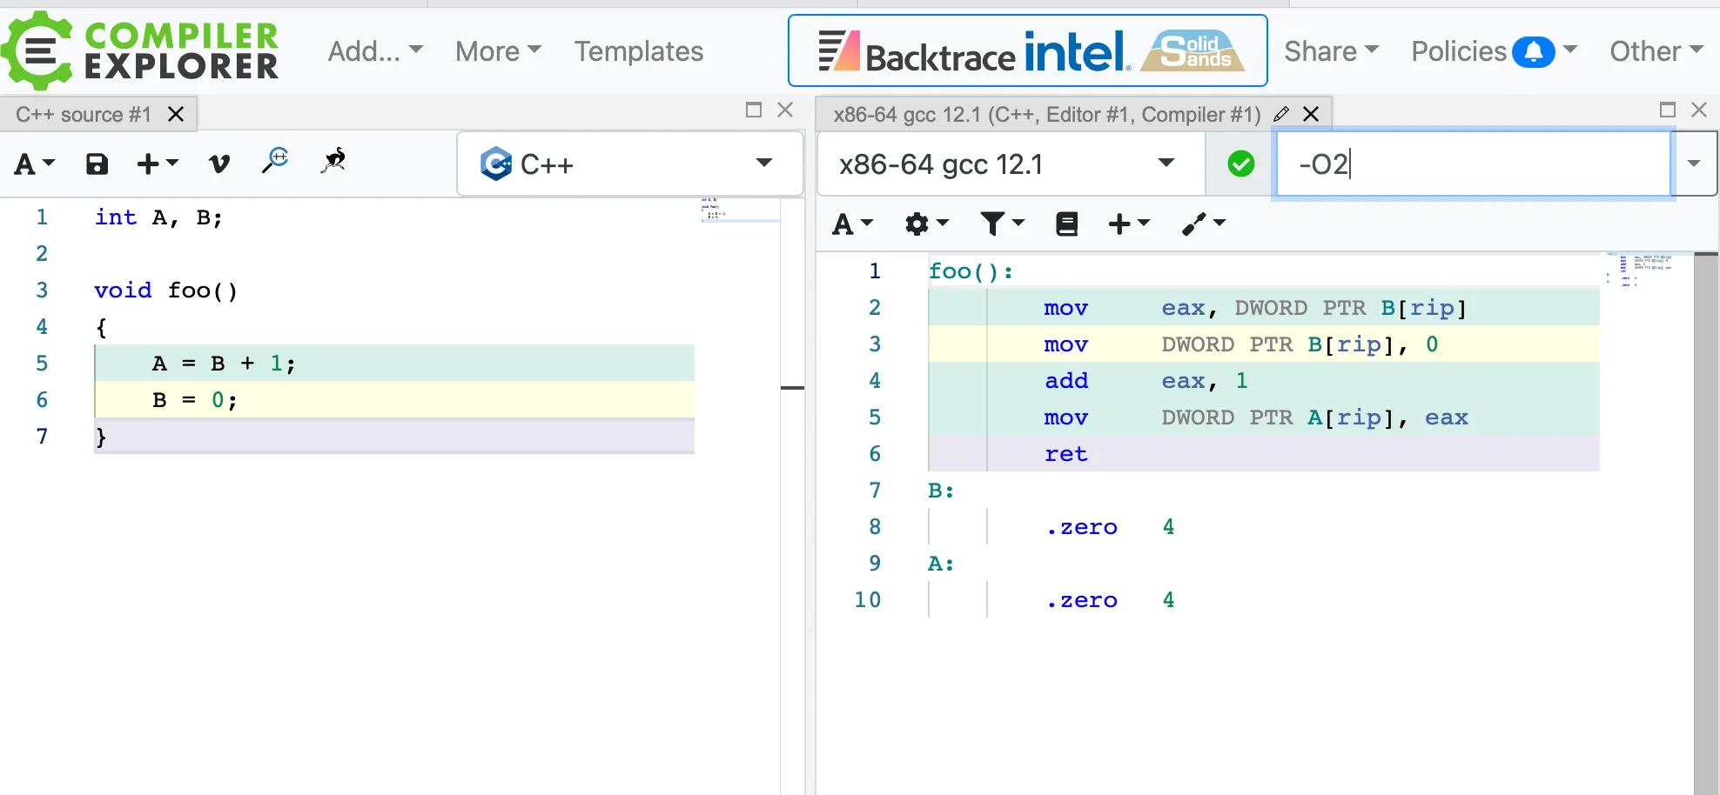
Task: Click the Quick-bench runner icon
Action: pos(334,161)
